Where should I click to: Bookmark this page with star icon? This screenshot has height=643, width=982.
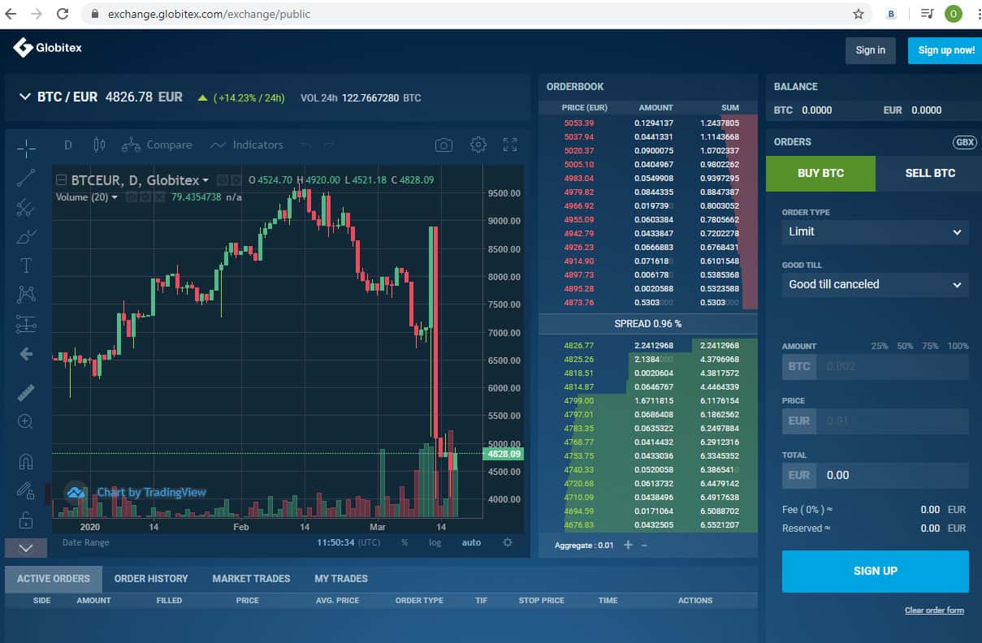click(x=859, y=14)
